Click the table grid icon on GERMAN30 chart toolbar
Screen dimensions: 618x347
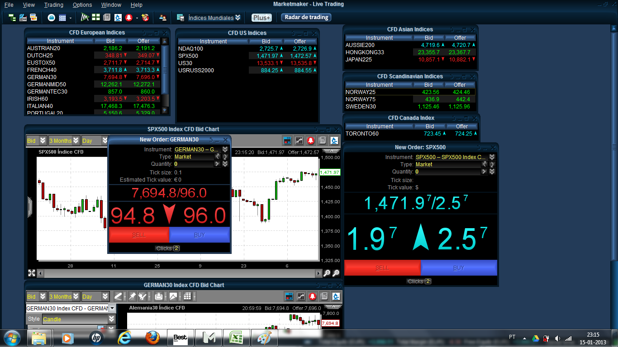[187, 296]
